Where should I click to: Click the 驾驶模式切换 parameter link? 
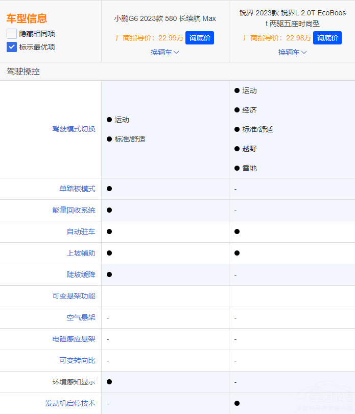[x=74, y=129]
